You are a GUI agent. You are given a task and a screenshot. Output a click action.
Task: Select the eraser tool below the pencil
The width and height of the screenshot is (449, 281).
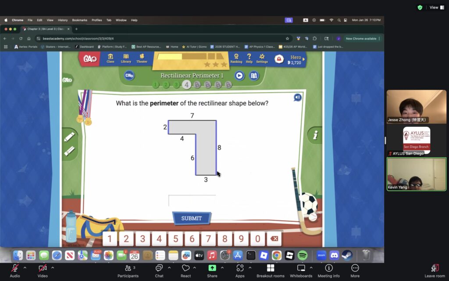(69, 151)
